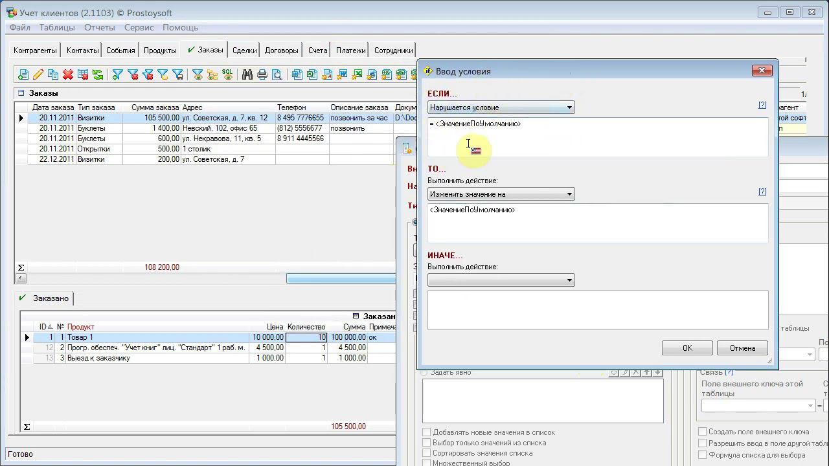This screenshot has width=829, height=466.
Task: Click the funnel icon with eye
Action: [x=198, y=75]
